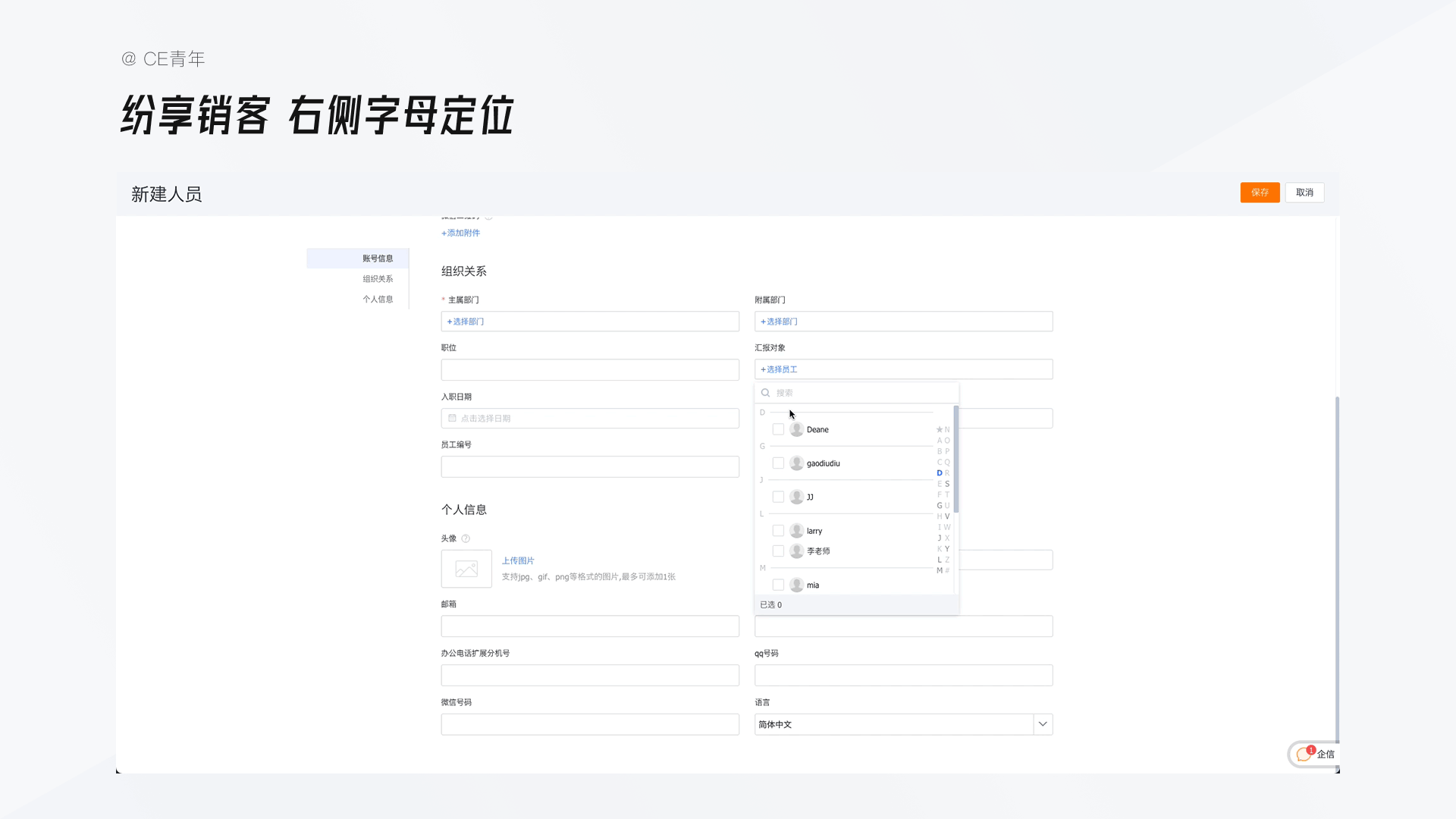Click larry's avatar icon
1456x819 pixels.
pyautogui.click(x=796, y=531)
